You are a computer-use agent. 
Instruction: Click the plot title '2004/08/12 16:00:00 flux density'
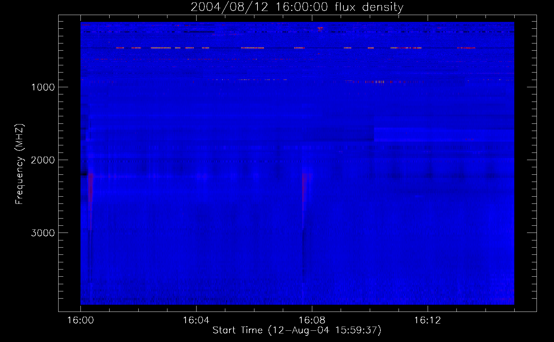click(x=297, y=7)
